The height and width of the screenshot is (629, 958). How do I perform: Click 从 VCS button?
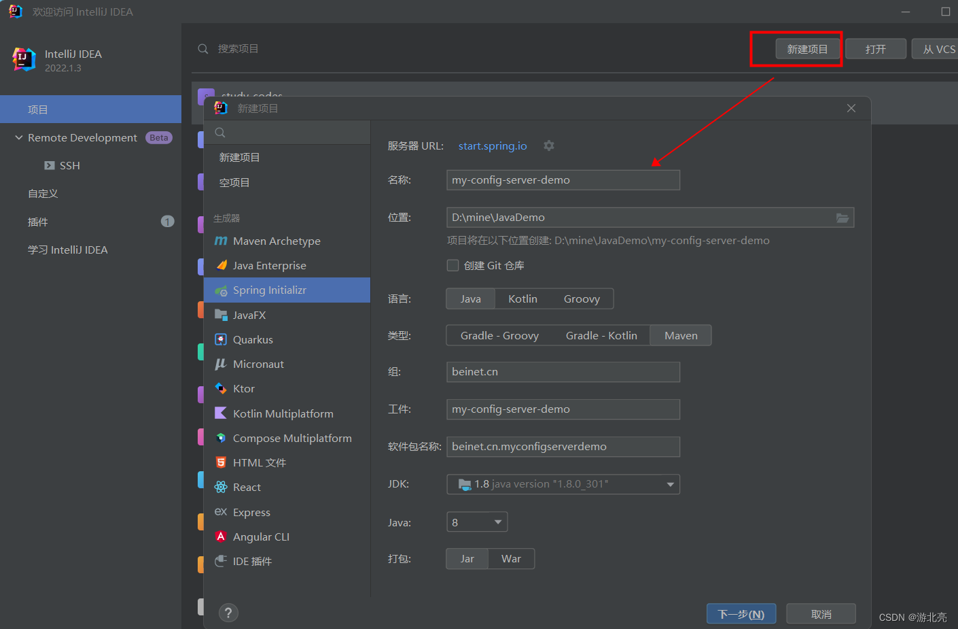point(936,49)
